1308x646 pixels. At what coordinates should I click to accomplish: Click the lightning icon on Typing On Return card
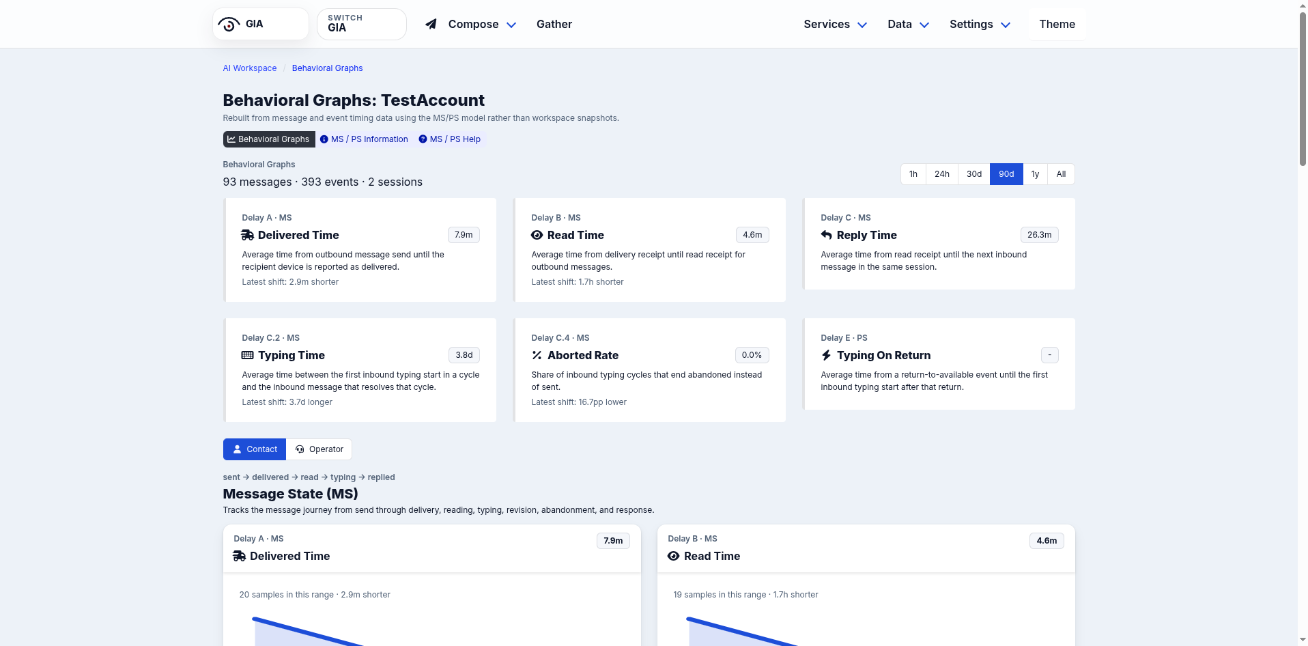(826, 355)
